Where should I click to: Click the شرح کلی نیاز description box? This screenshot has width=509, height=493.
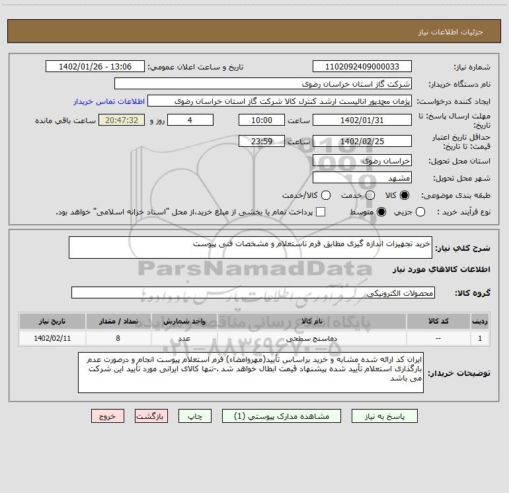pyautogui.click(x=251, y=247)
